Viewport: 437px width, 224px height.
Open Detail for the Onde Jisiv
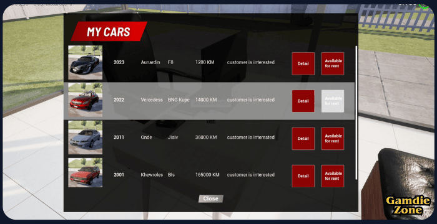click(303, 139)
